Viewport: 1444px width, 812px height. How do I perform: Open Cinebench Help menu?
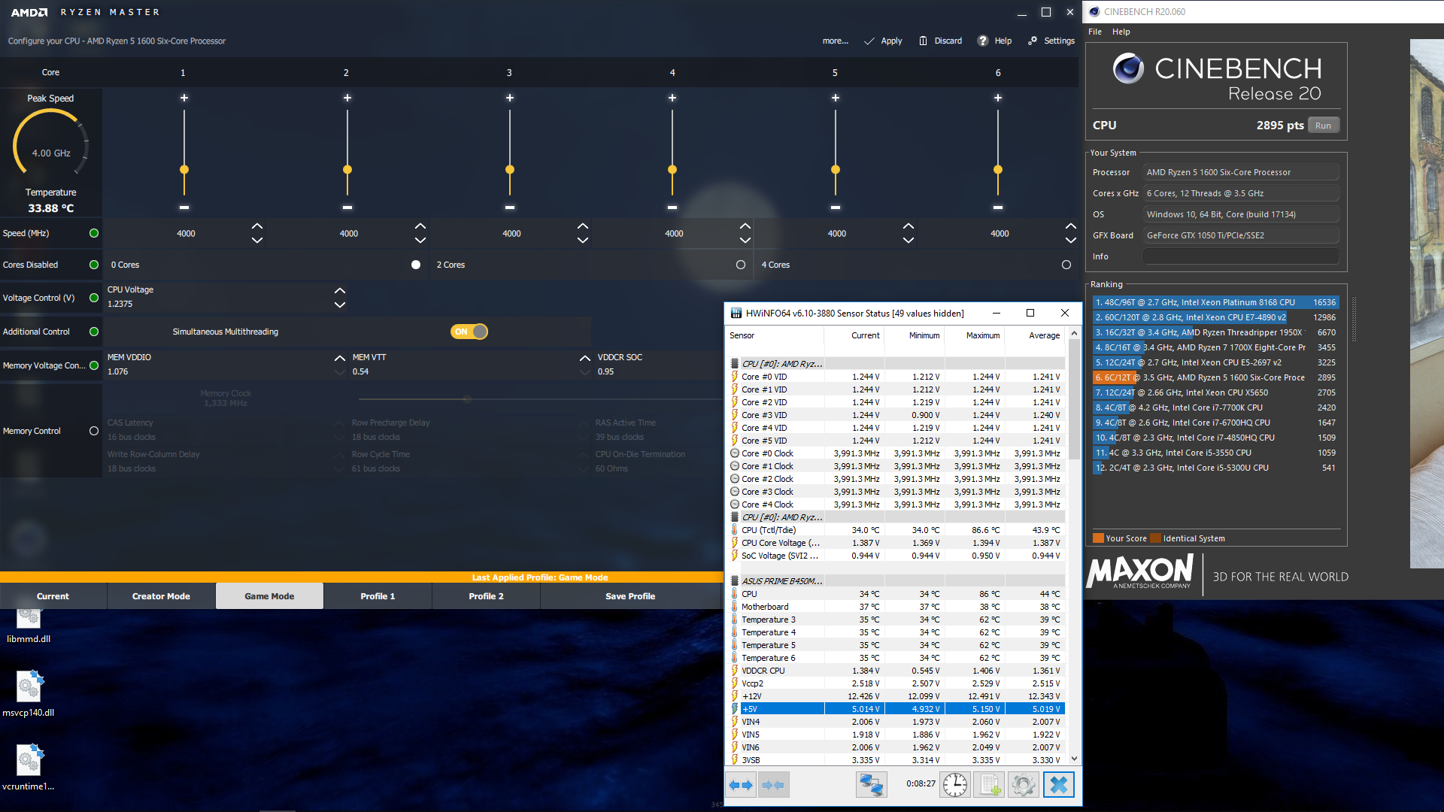(1121, 32)
